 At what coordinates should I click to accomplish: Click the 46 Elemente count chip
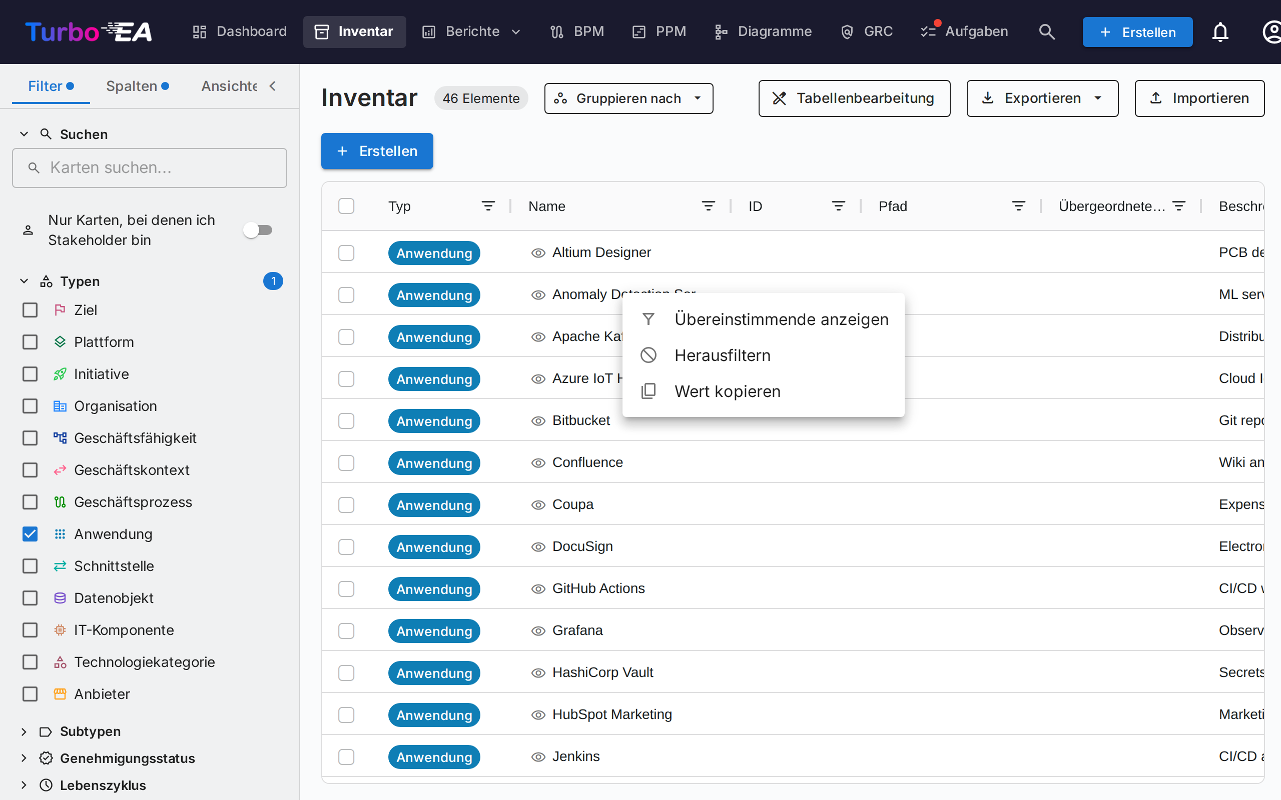[x=481, y=98]
